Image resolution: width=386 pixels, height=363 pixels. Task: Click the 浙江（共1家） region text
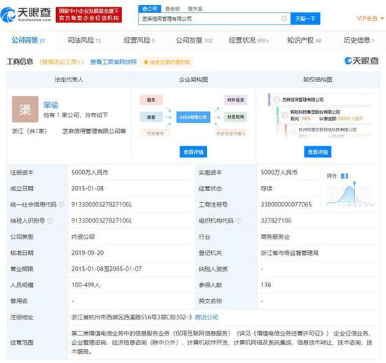point(29,131)
